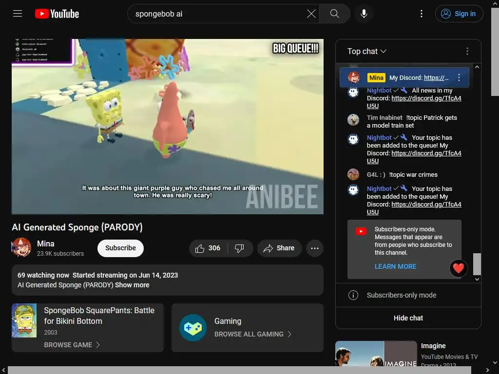Viewport: 499px width, 374px height.
Task: Open YouTube settings three-dot menu
Action: pyautogui.click(x=422, y=14)
